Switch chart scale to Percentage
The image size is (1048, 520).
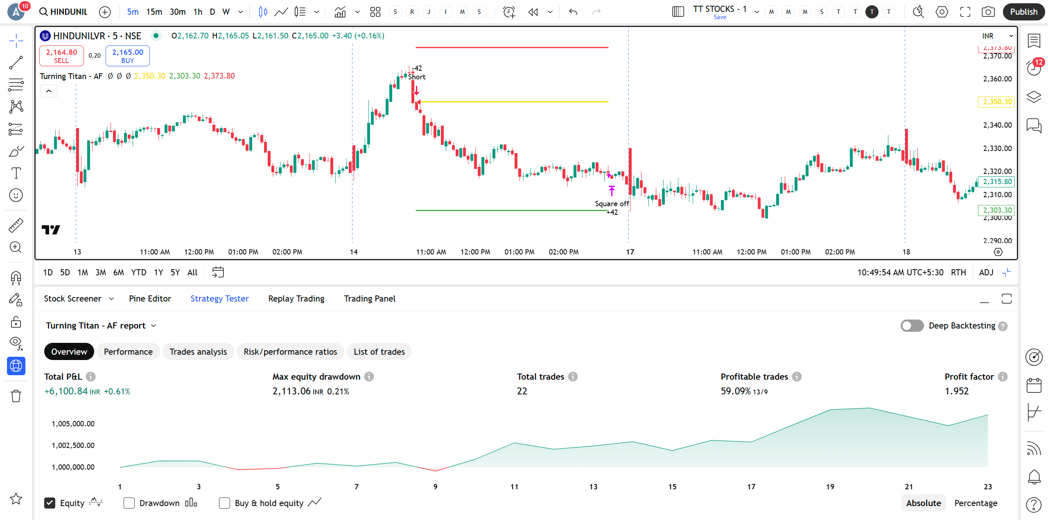point(976,503)
